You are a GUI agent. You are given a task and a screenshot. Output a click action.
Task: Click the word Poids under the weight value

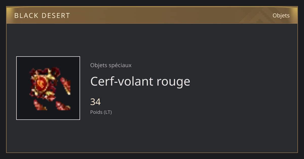pos(96,112)
